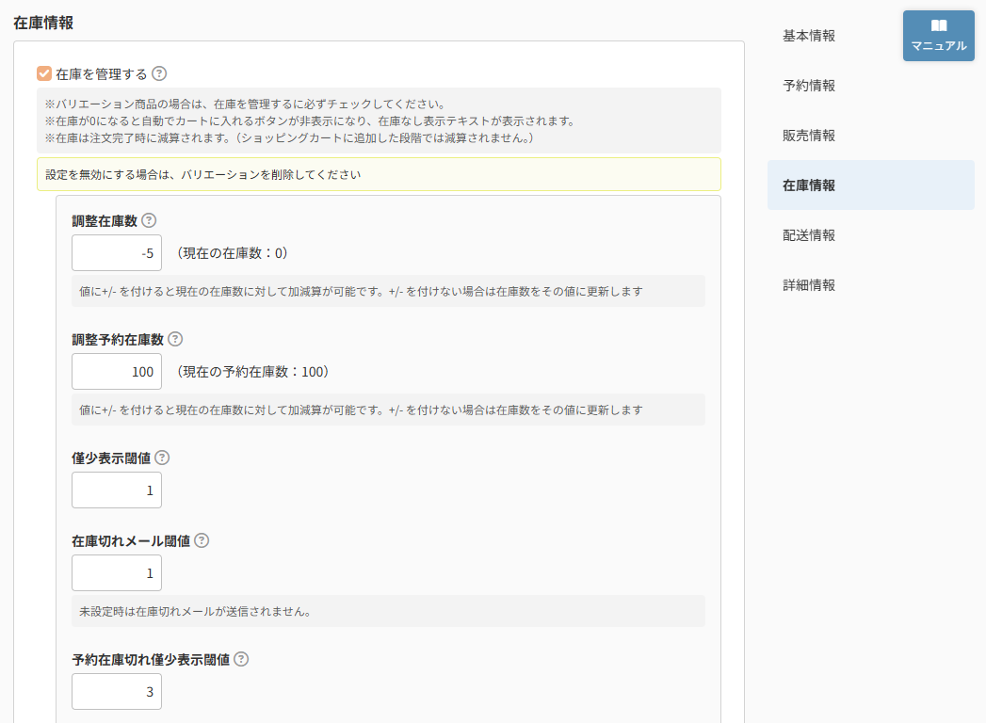Focus the 予約在庫切れ僅少表示閾値 input showing 3
The image size is (986, 723).
[117, 692]
